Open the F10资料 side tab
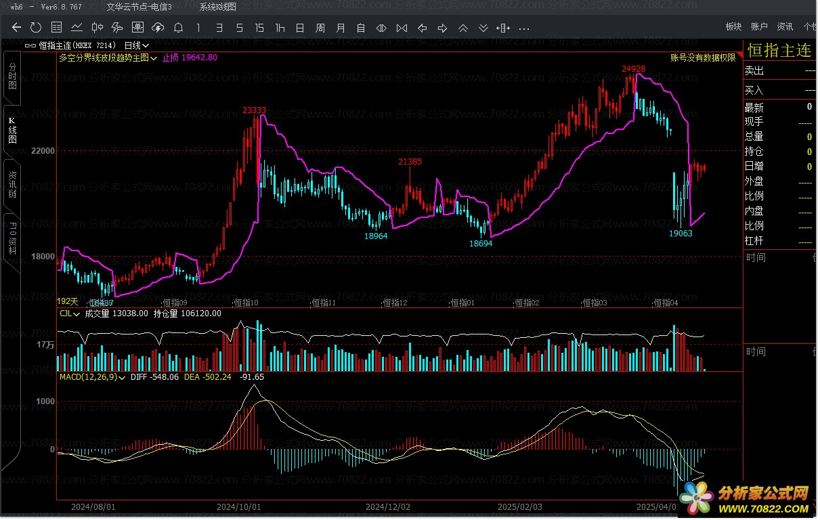This screenshot has height=520, width=820. 12,234
